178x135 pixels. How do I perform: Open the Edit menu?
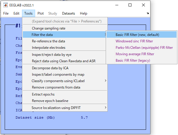(x=16, y=13)
